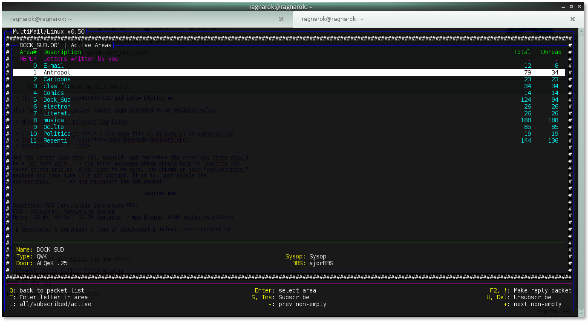This screenshot has height=321, width=588.
Task: Select the REPLY Letters written by you row
Action: click(289, 59)
